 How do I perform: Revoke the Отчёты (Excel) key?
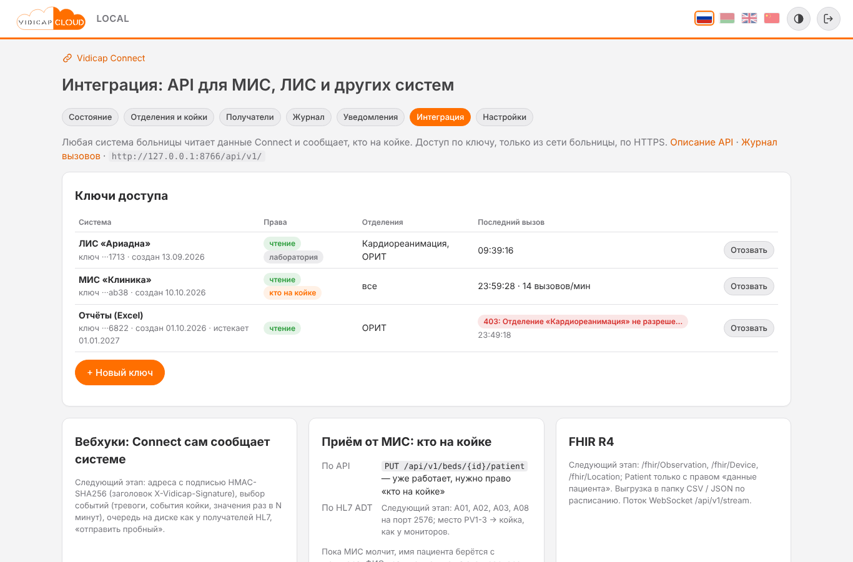click(x=749, y=328)
